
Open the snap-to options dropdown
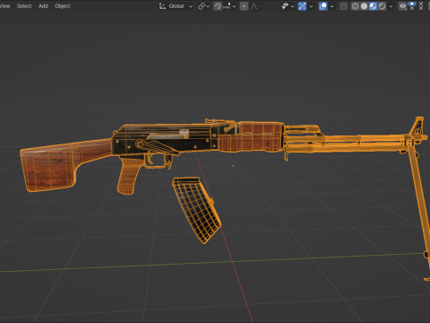tap(229, 6)
